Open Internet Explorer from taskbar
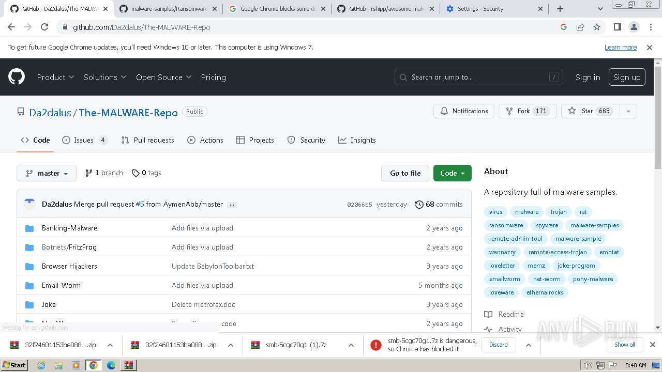662x372 pixels. point(41,365)
